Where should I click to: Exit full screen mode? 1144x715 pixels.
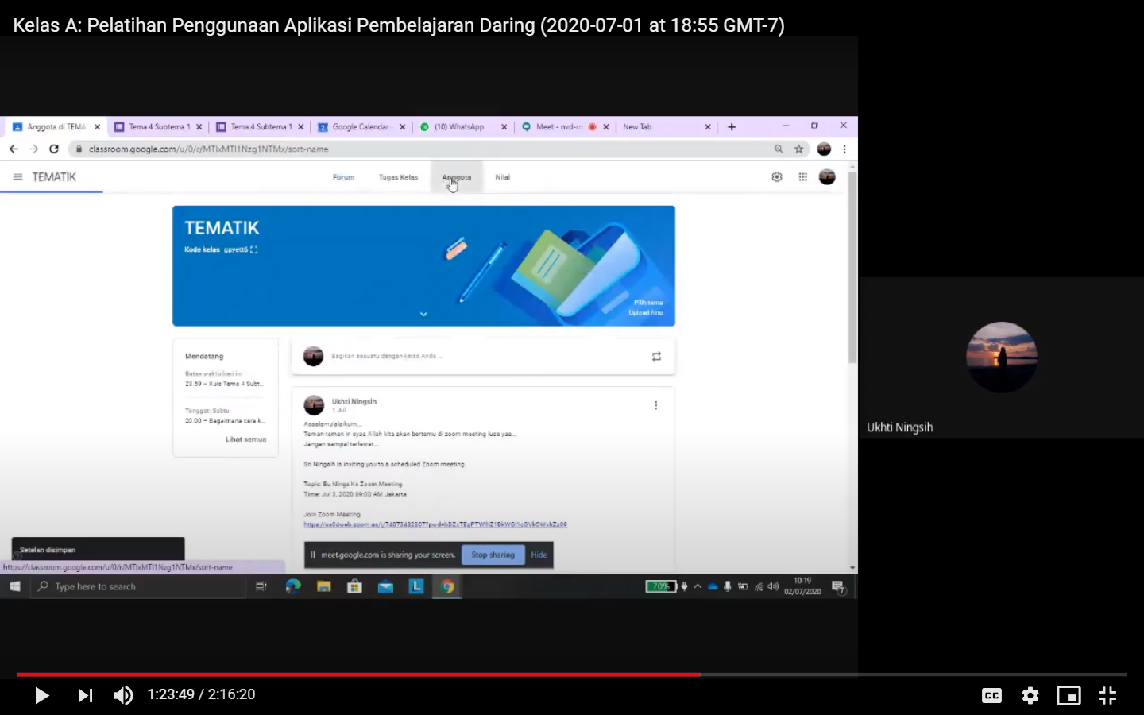pos(1107,696)
